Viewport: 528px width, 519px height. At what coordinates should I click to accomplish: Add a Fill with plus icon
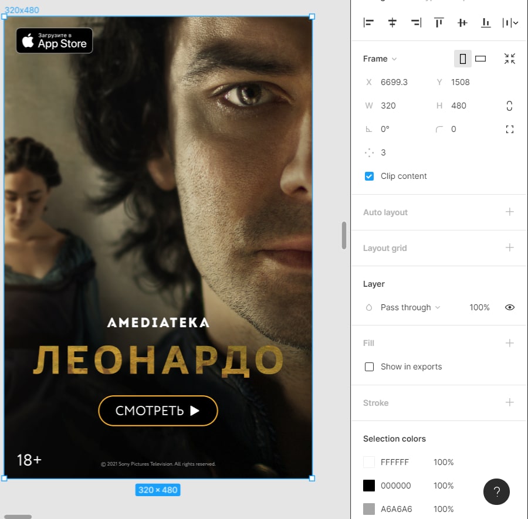[x=509, y=343]
